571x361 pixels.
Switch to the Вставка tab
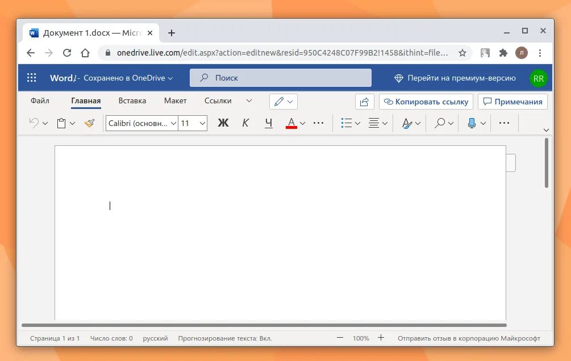coord(132,101)
